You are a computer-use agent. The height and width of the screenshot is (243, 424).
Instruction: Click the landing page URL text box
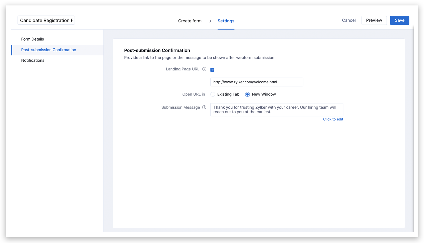coord(256,82)
